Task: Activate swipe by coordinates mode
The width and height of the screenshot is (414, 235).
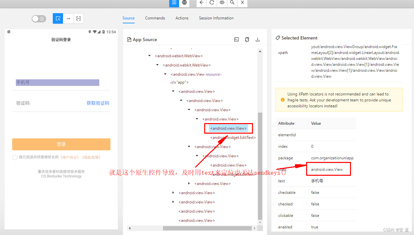Action: [68, 18]
